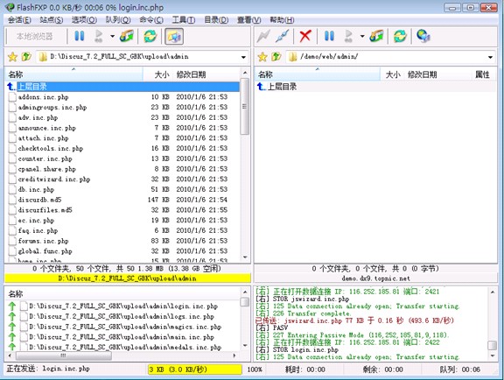Image resolution: width=504 pixels, height=380 pixels.
Task: Click the yellow local path status bar
Action: coord(128,278)
